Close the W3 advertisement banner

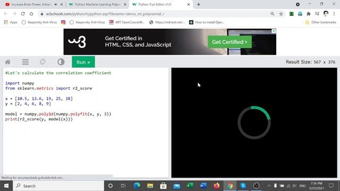click(274, 31)
